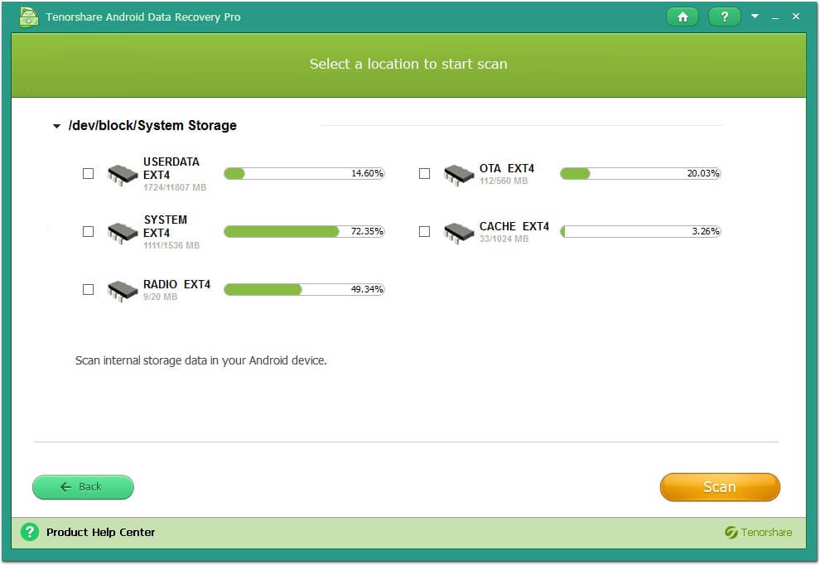The width and height of the screenshot is (820, 565).
Task: Click the Tenorshare app logo icon
Action: point(29,17)
